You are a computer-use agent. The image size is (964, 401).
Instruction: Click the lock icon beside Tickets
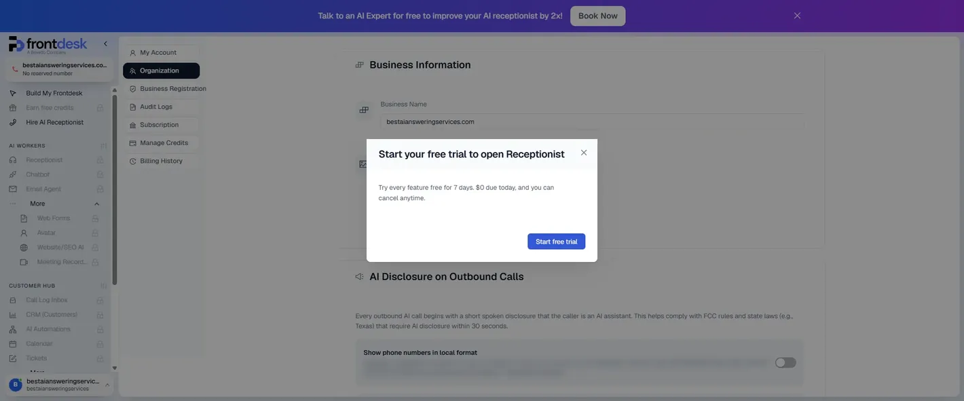(x=100, y=358)
